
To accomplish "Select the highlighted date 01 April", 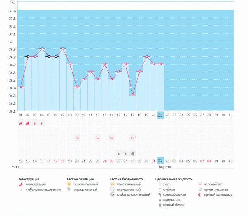I will [x=160, y=161].
